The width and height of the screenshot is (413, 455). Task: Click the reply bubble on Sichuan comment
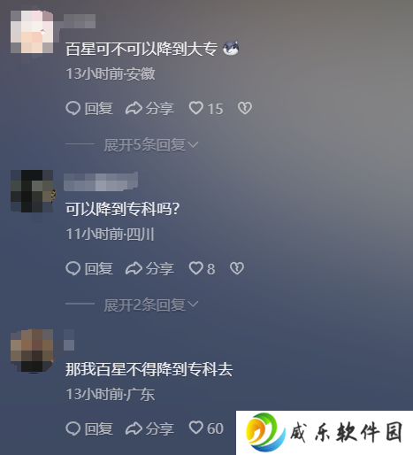[x=73, y=268]
